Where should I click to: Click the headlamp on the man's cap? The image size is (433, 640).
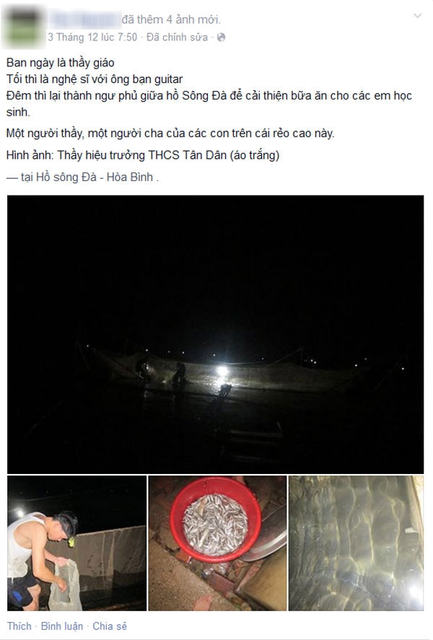pyautogui.click(x=71, y=542)
